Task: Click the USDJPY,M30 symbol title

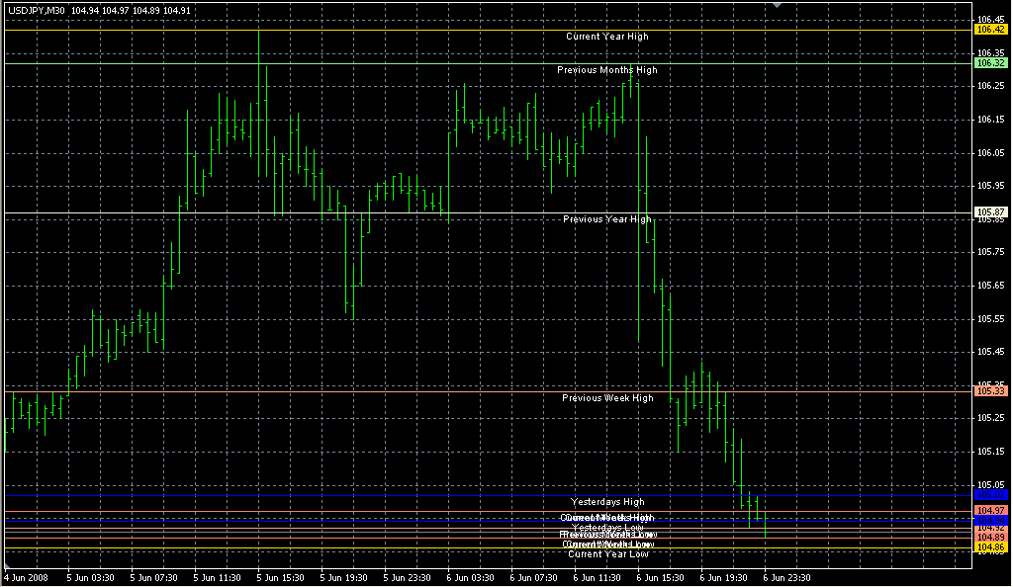Action: 38,10
